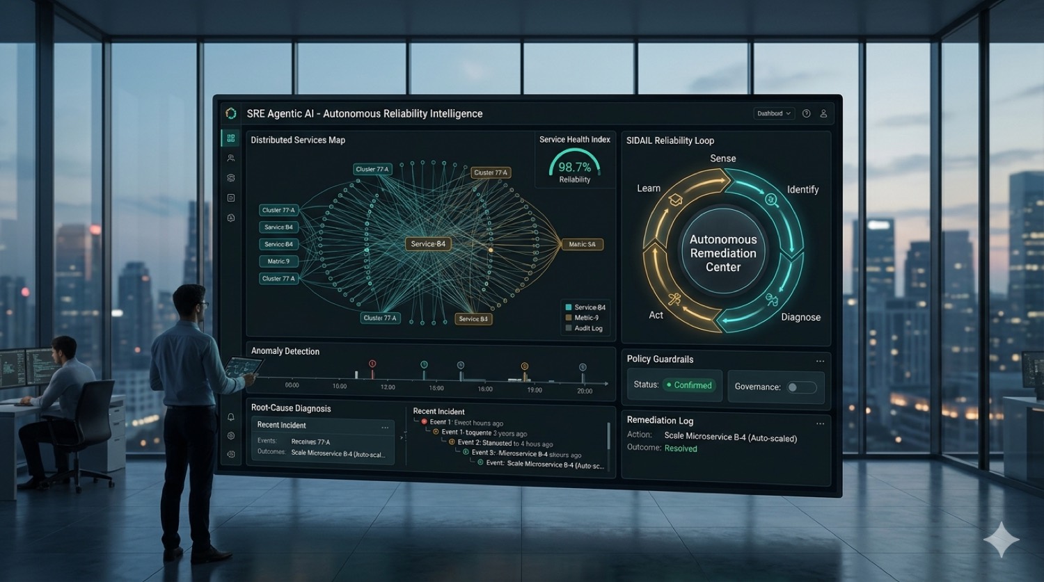The width and height of the screenshot is (1044, 582).
Task: Toggle the Governance switch
Action: [x=802, y=387]
